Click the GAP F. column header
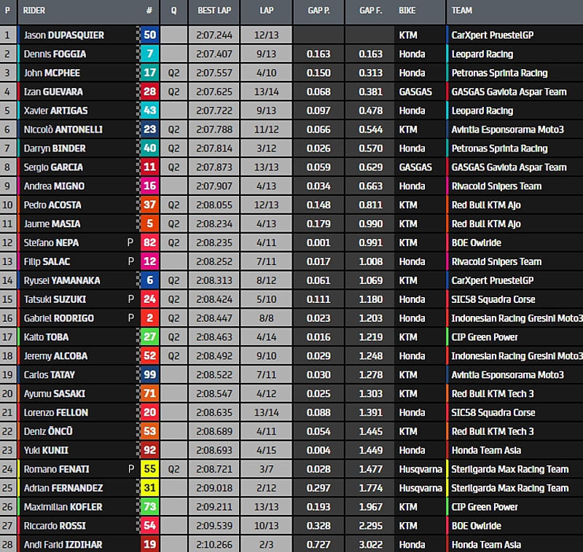 370,11
